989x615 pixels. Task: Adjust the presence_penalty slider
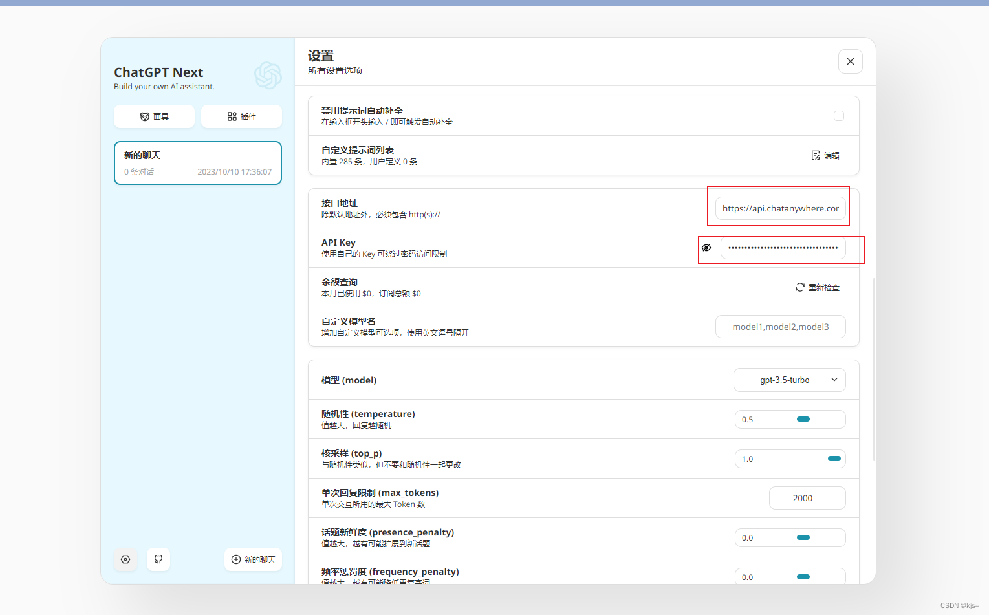(x=803, y=537)
